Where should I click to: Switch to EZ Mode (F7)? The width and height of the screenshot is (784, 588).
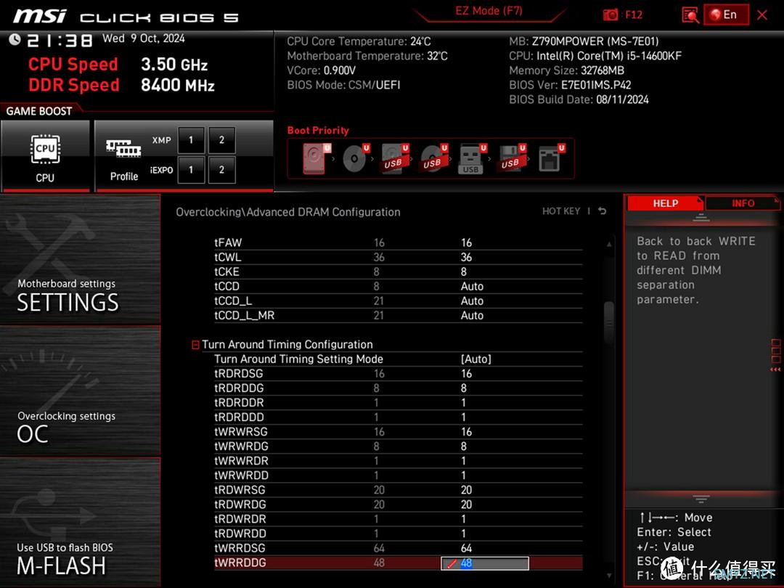point(489,11)
